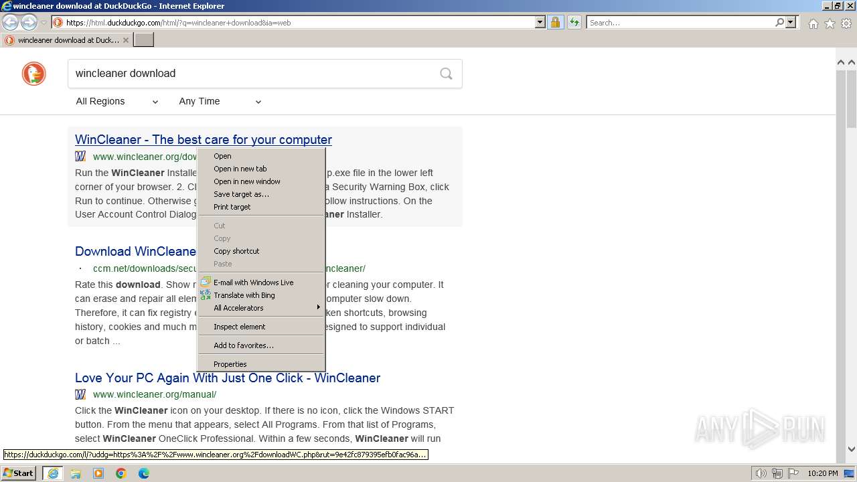Click the network tray icon
This screenshot has width=857, height=482.
(777, 473)
